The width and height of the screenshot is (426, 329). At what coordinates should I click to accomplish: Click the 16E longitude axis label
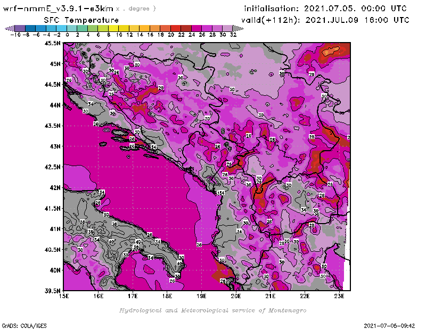coord(99,296)
